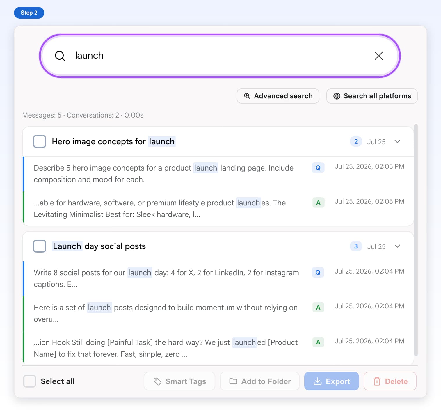Click the globe icon in Search all platforms
441x412 pixels.
click(x=337, y=96)
